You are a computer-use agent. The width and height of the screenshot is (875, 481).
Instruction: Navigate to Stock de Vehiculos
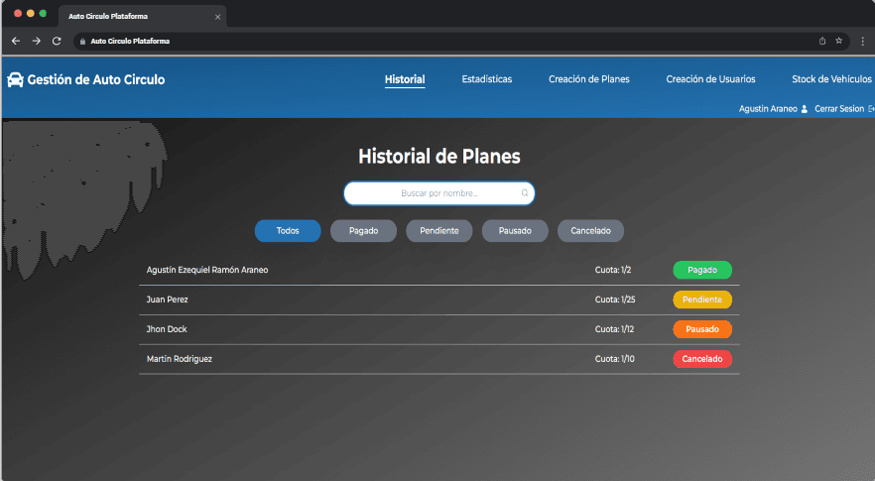click(831, 79)
